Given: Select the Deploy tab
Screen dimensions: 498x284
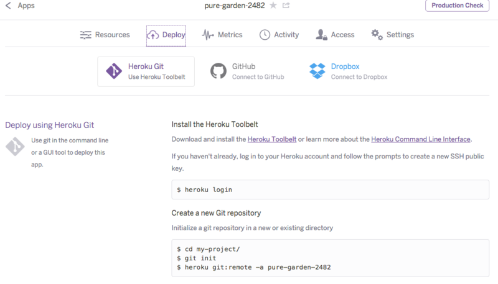Looking at the screenshot, I should [x=166, y=35].
